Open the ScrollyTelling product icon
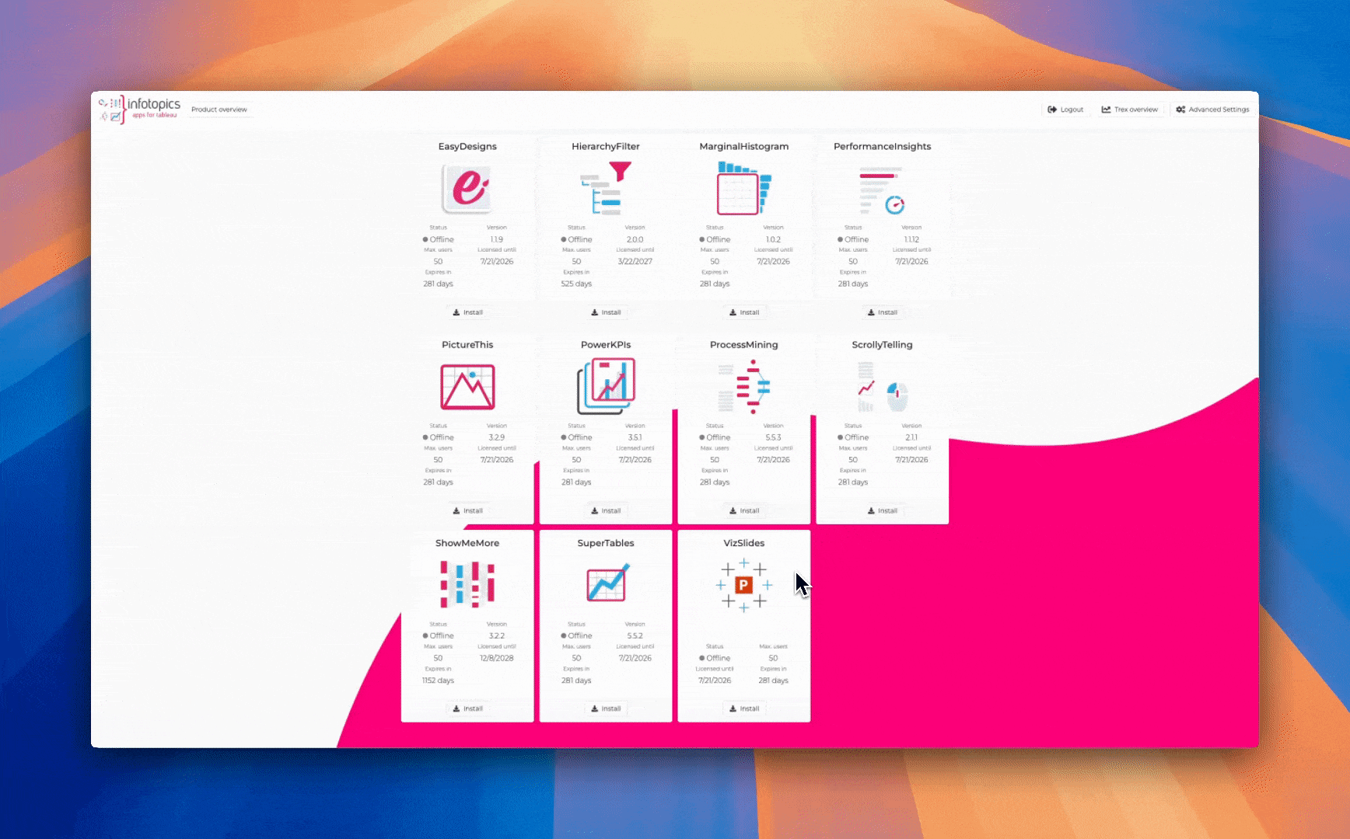 point(882,387)
